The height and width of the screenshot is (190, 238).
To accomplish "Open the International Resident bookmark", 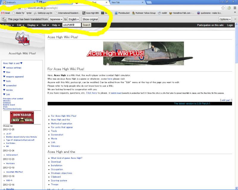I will (x=67, y=13).
